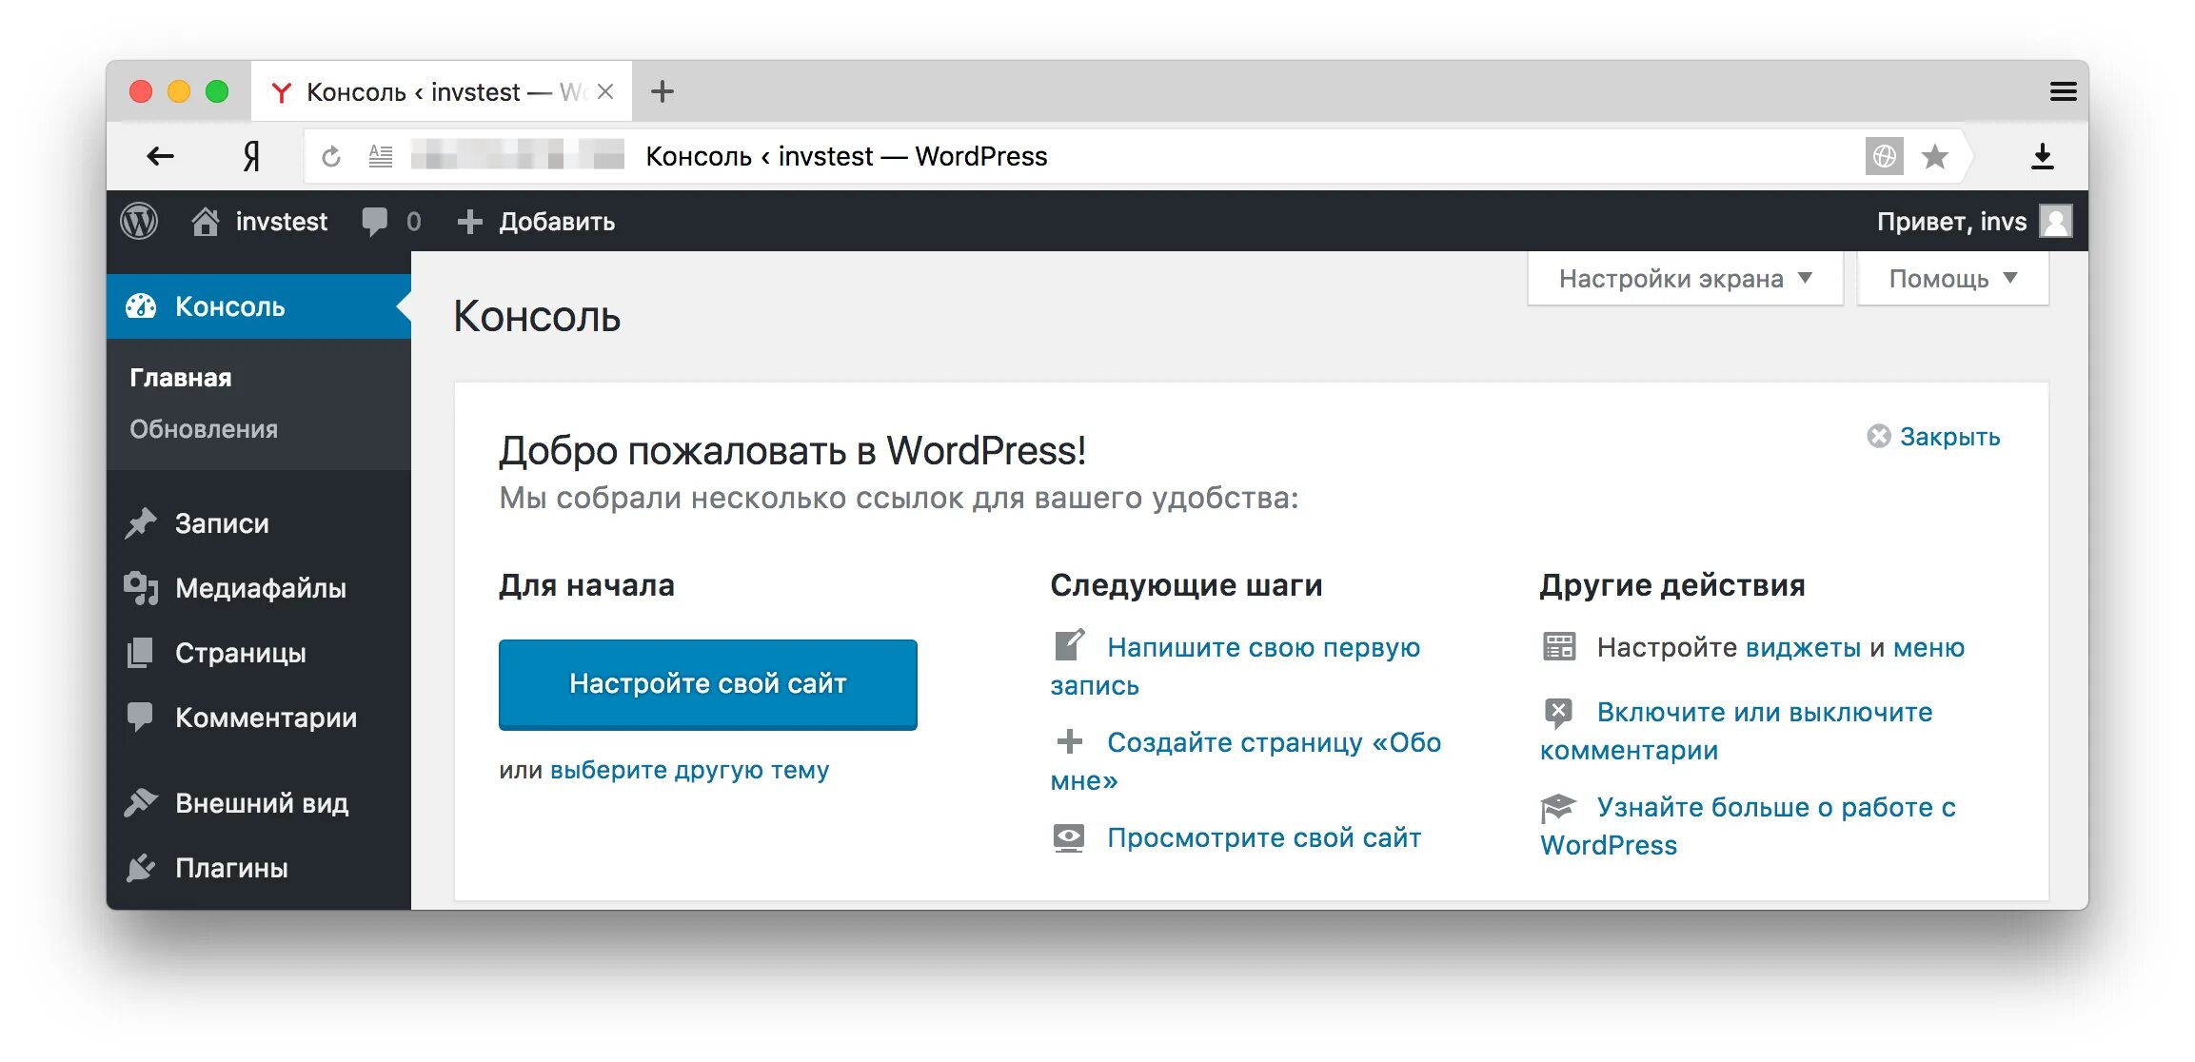Screen dimensions: 2195x1062
Task: Click the WordPress logo in admin bar
Action: pyautogui.click(x=139, y=221)
